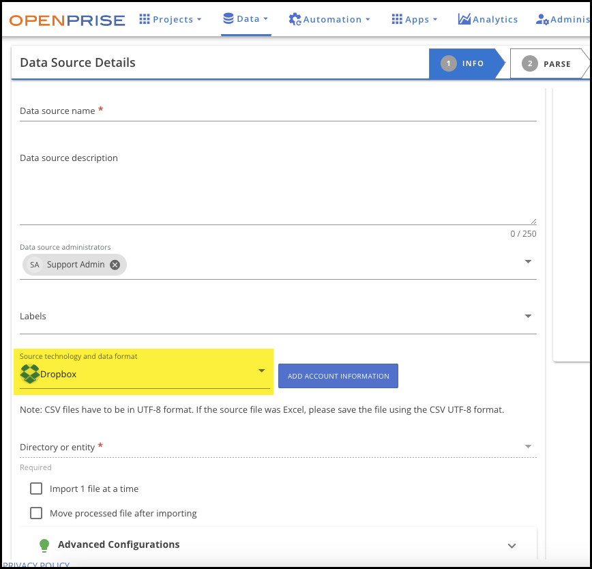The width and height of the screenshot is (592, 569).
Task: Remove Support Admin chip with X icon
Action: [115, 265]
